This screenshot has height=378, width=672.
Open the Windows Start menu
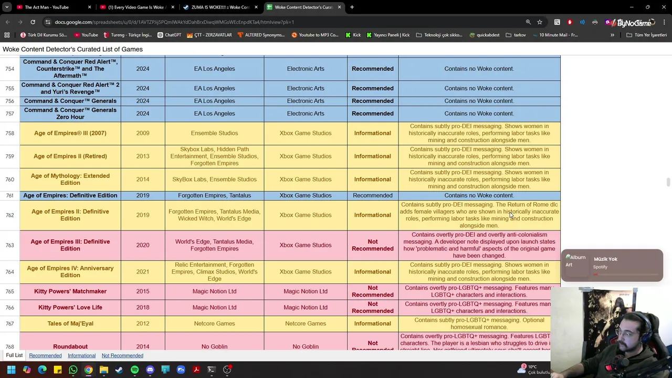click(x=11, y=370)
